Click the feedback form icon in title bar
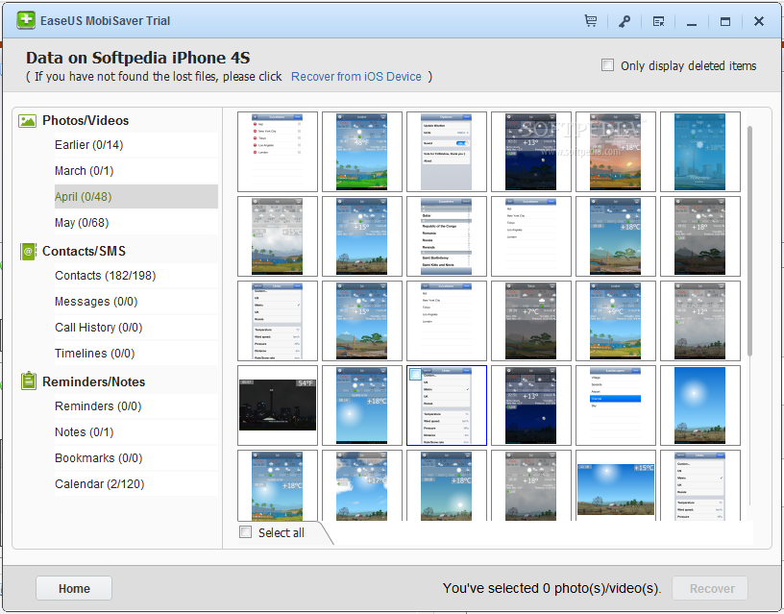This screenshot has height=614, width=784. (658, 21)
